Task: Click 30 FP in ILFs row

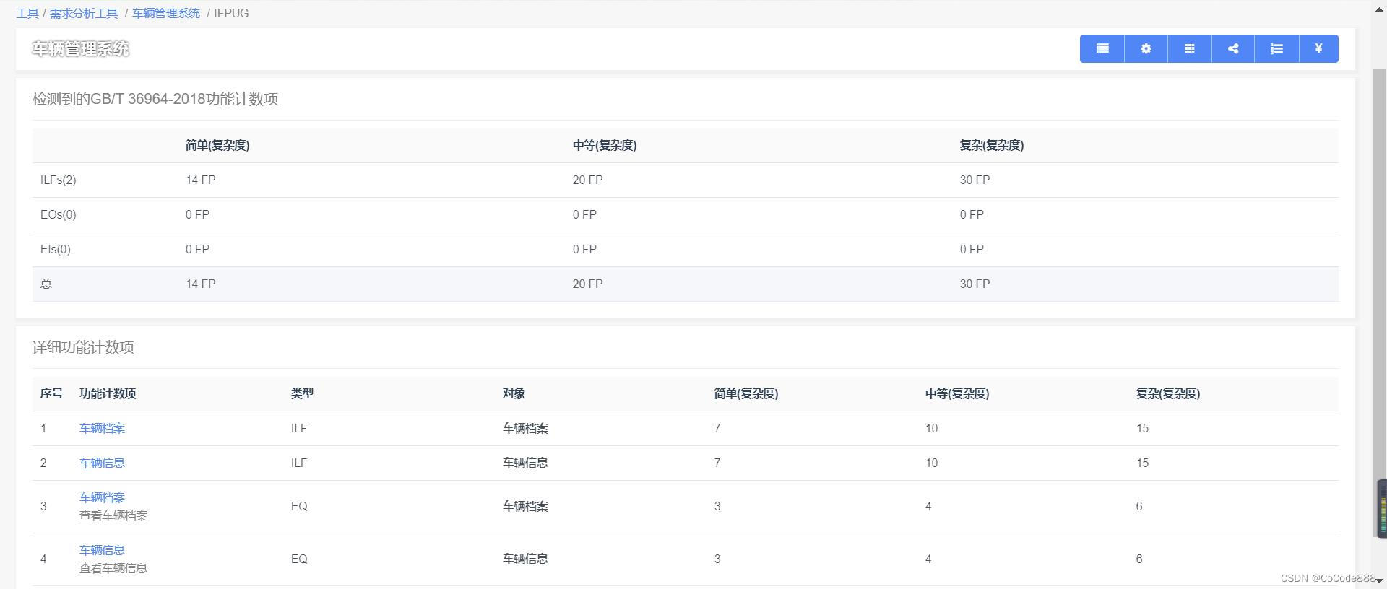Action: 975,180
